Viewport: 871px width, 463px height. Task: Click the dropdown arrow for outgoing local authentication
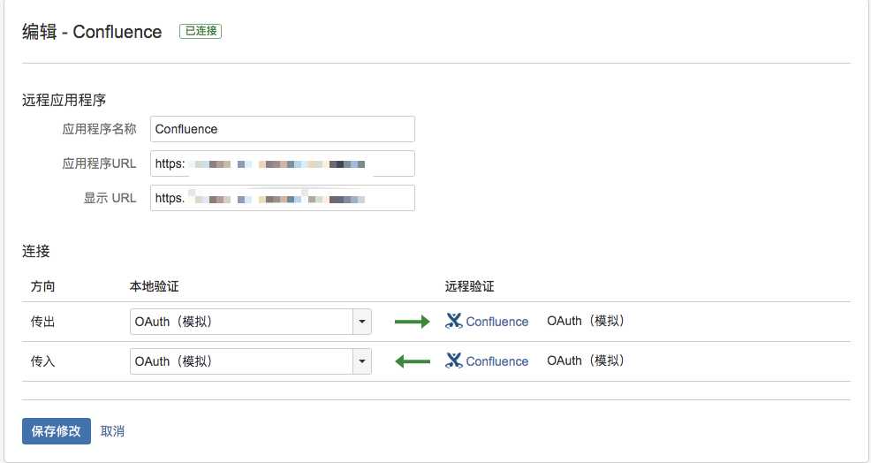(x=362, y=322)
